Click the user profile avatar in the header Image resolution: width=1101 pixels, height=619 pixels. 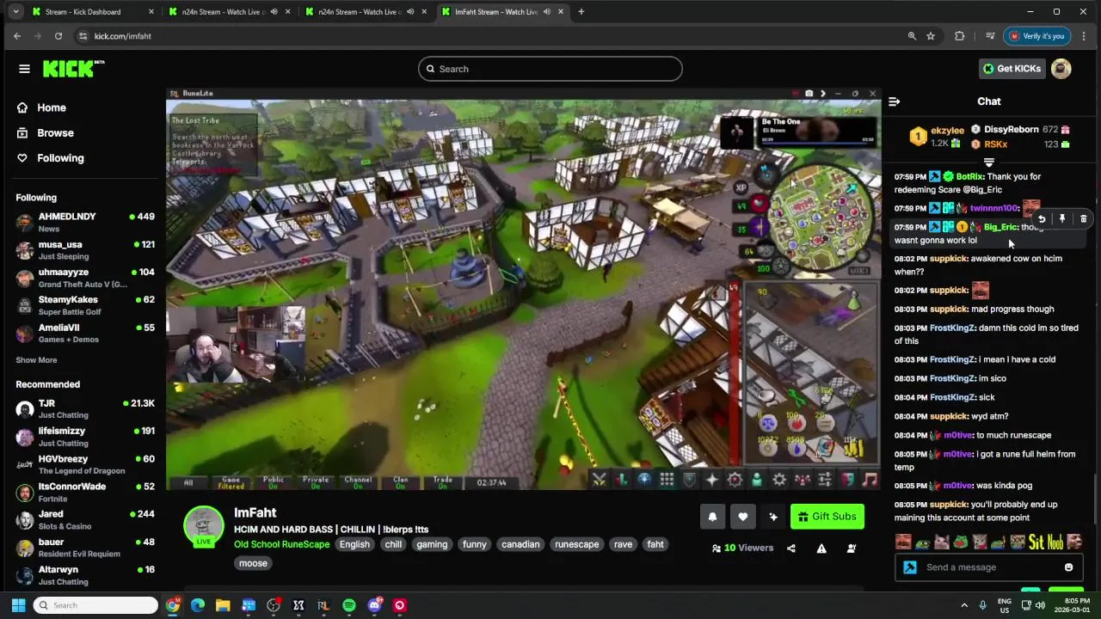1061,69
